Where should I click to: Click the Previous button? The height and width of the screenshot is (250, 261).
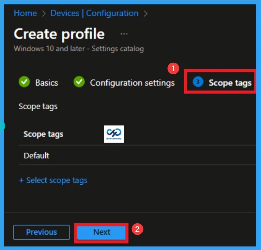tap(41, 232)
